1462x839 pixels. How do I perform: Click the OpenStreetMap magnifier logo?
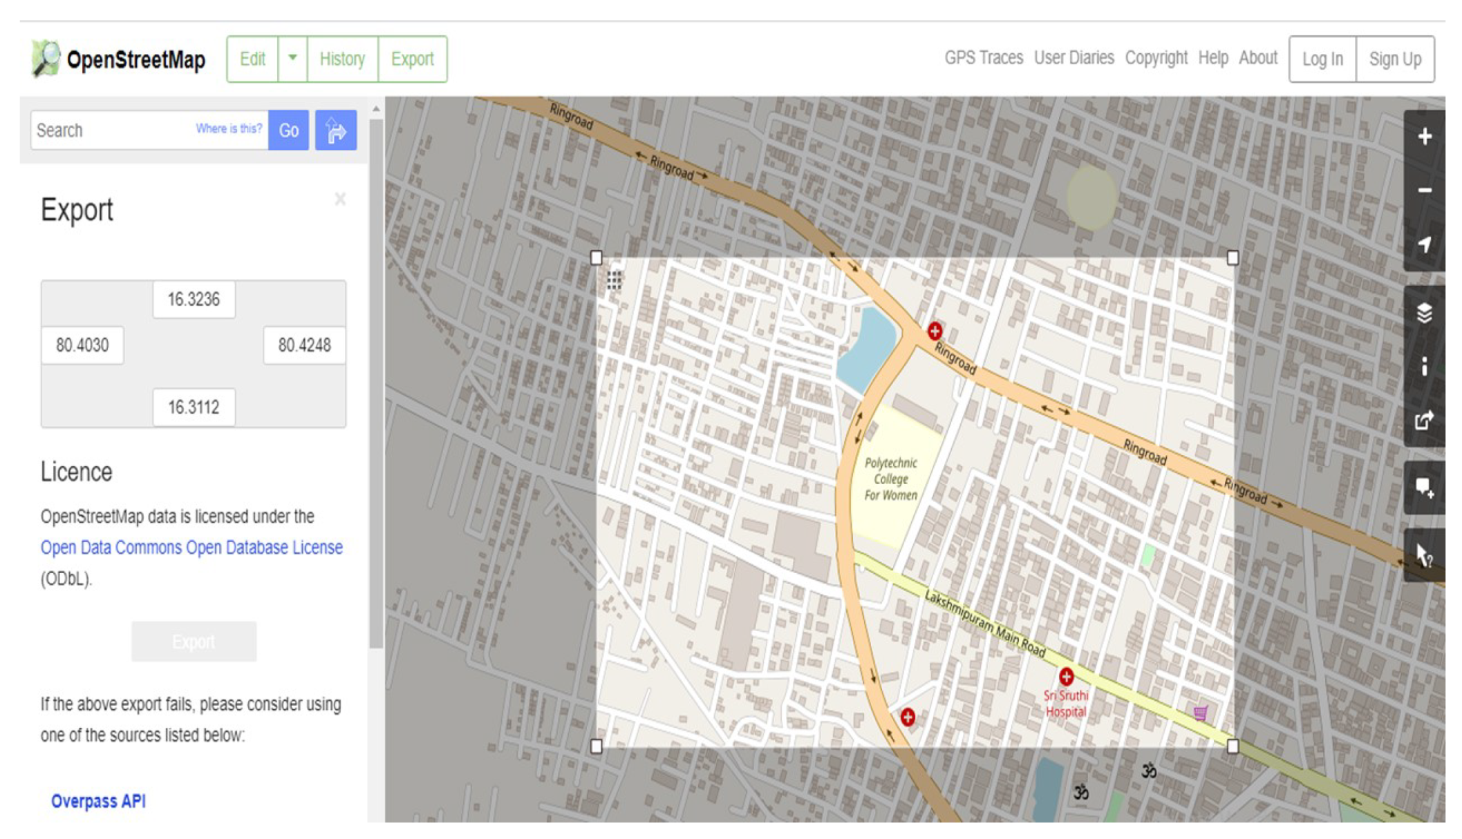point(46,59)
